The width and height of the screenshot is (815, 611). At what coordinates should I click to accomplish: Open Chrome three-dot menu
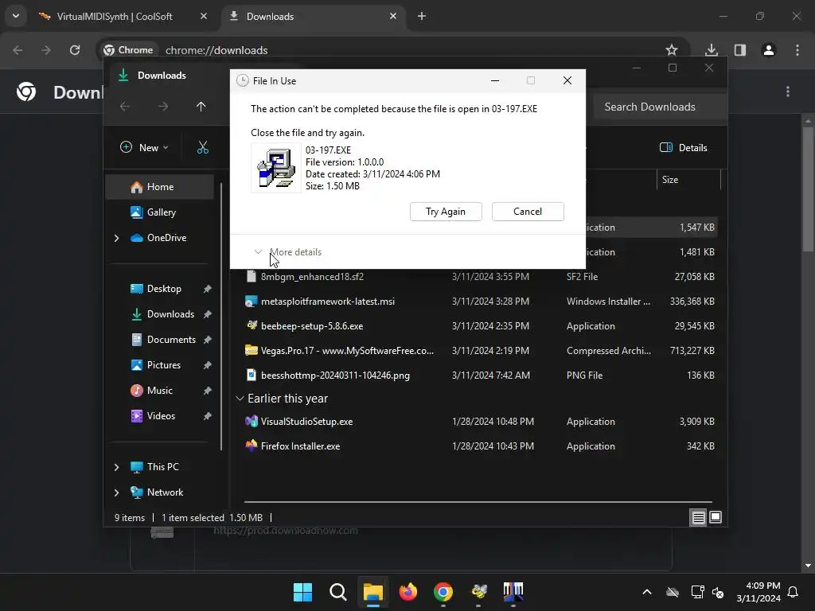[x=797, y=50]
